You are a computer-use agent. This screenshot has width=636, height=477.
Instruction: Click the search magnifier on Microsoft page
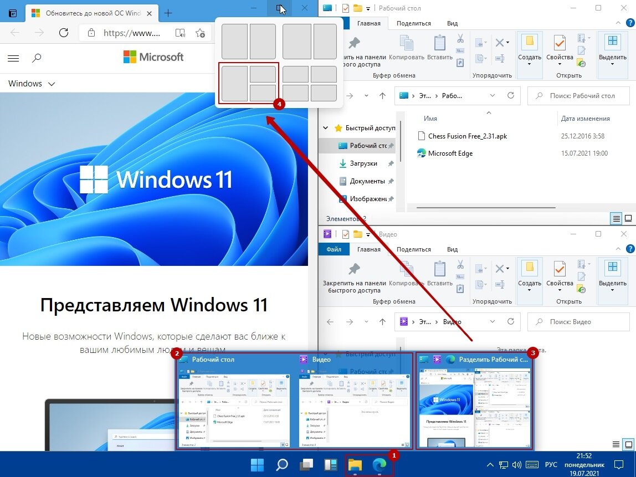coord(37,58)
